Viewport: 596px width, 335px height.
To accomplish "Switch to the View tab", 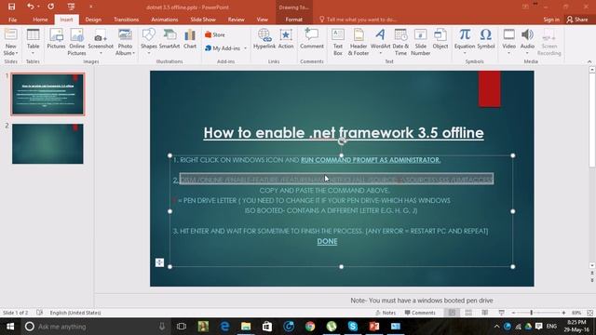I will click(262, 20).
